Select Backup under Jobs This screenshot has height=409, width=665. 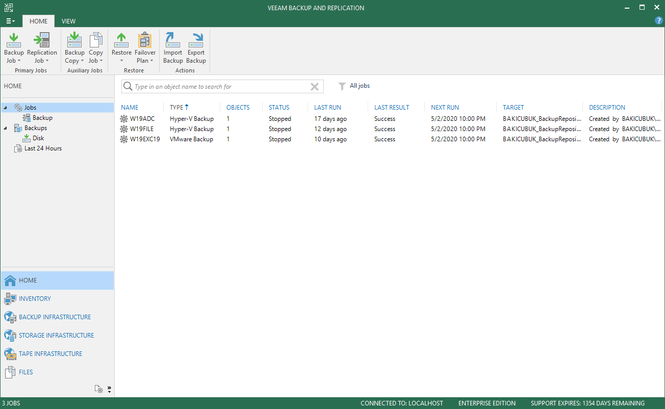(42, 118)
